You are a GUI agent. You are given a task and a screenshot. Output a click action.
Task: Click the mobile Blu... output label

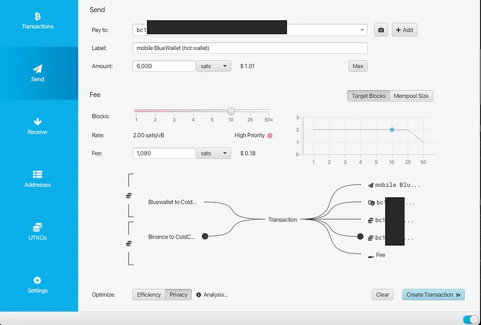[397, 185]
